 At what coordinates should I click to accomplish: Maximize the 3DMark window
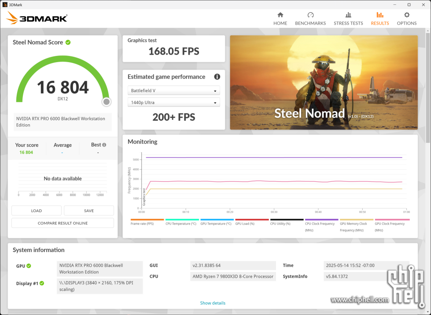[x=409, y=5]
